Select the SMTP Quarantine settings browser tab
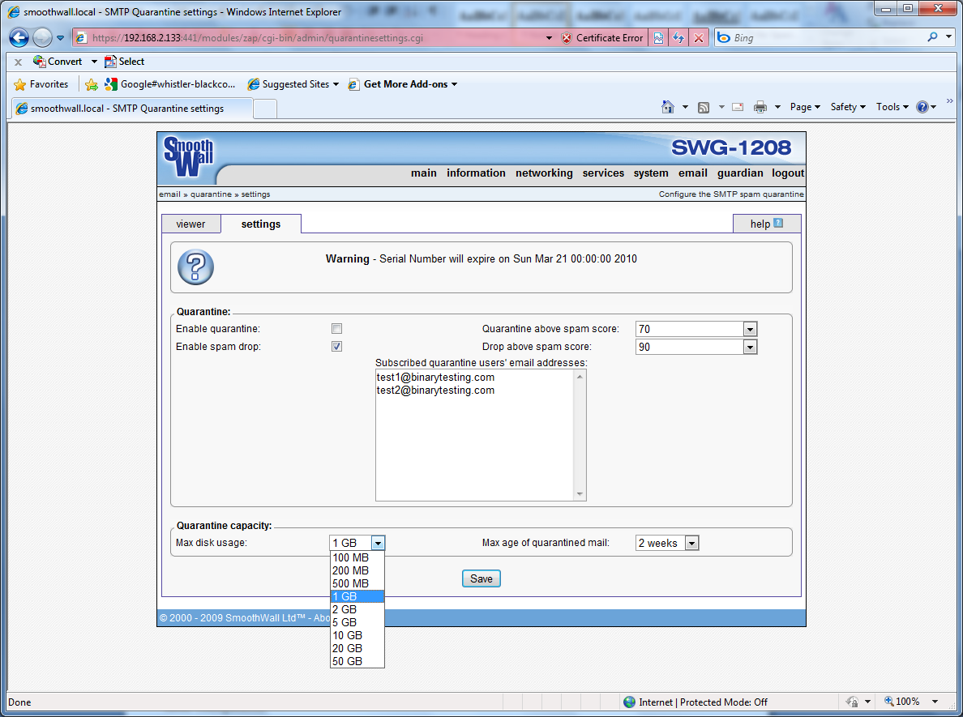Image resolution: width=963 pixels, height=717 pixels. [131, 109]
